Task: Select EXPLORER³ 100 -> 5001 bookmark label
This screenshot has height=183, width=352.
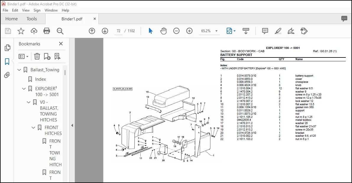Action: click(x=47, y=91)
